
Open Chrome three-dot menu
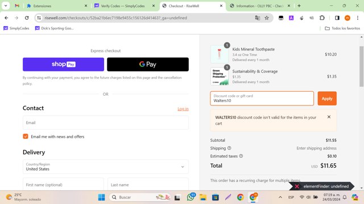pos(358,18)
